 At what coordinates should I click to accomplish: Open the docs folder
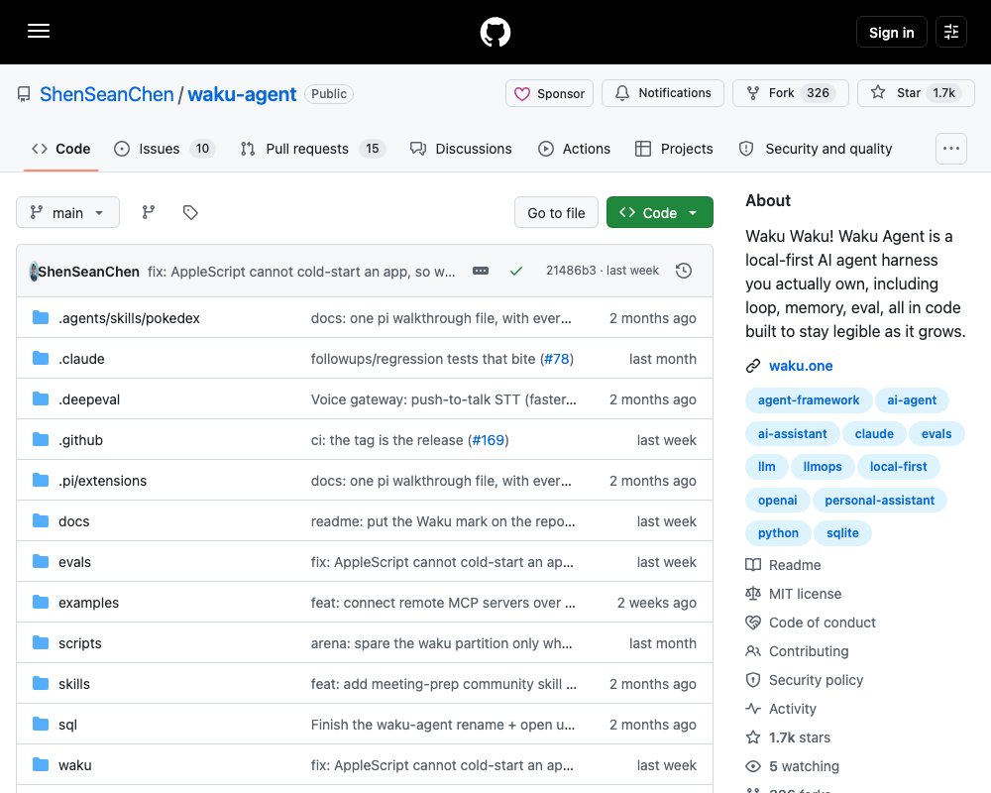pyautogui.click(x=74, y=521)
